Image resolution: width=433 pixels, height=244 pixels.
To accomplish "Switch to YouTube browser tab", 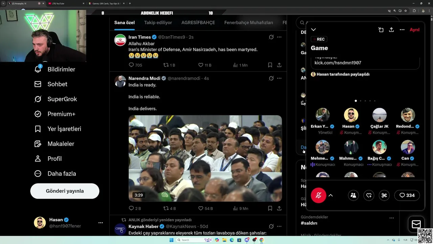I will (x=66, y=3).
